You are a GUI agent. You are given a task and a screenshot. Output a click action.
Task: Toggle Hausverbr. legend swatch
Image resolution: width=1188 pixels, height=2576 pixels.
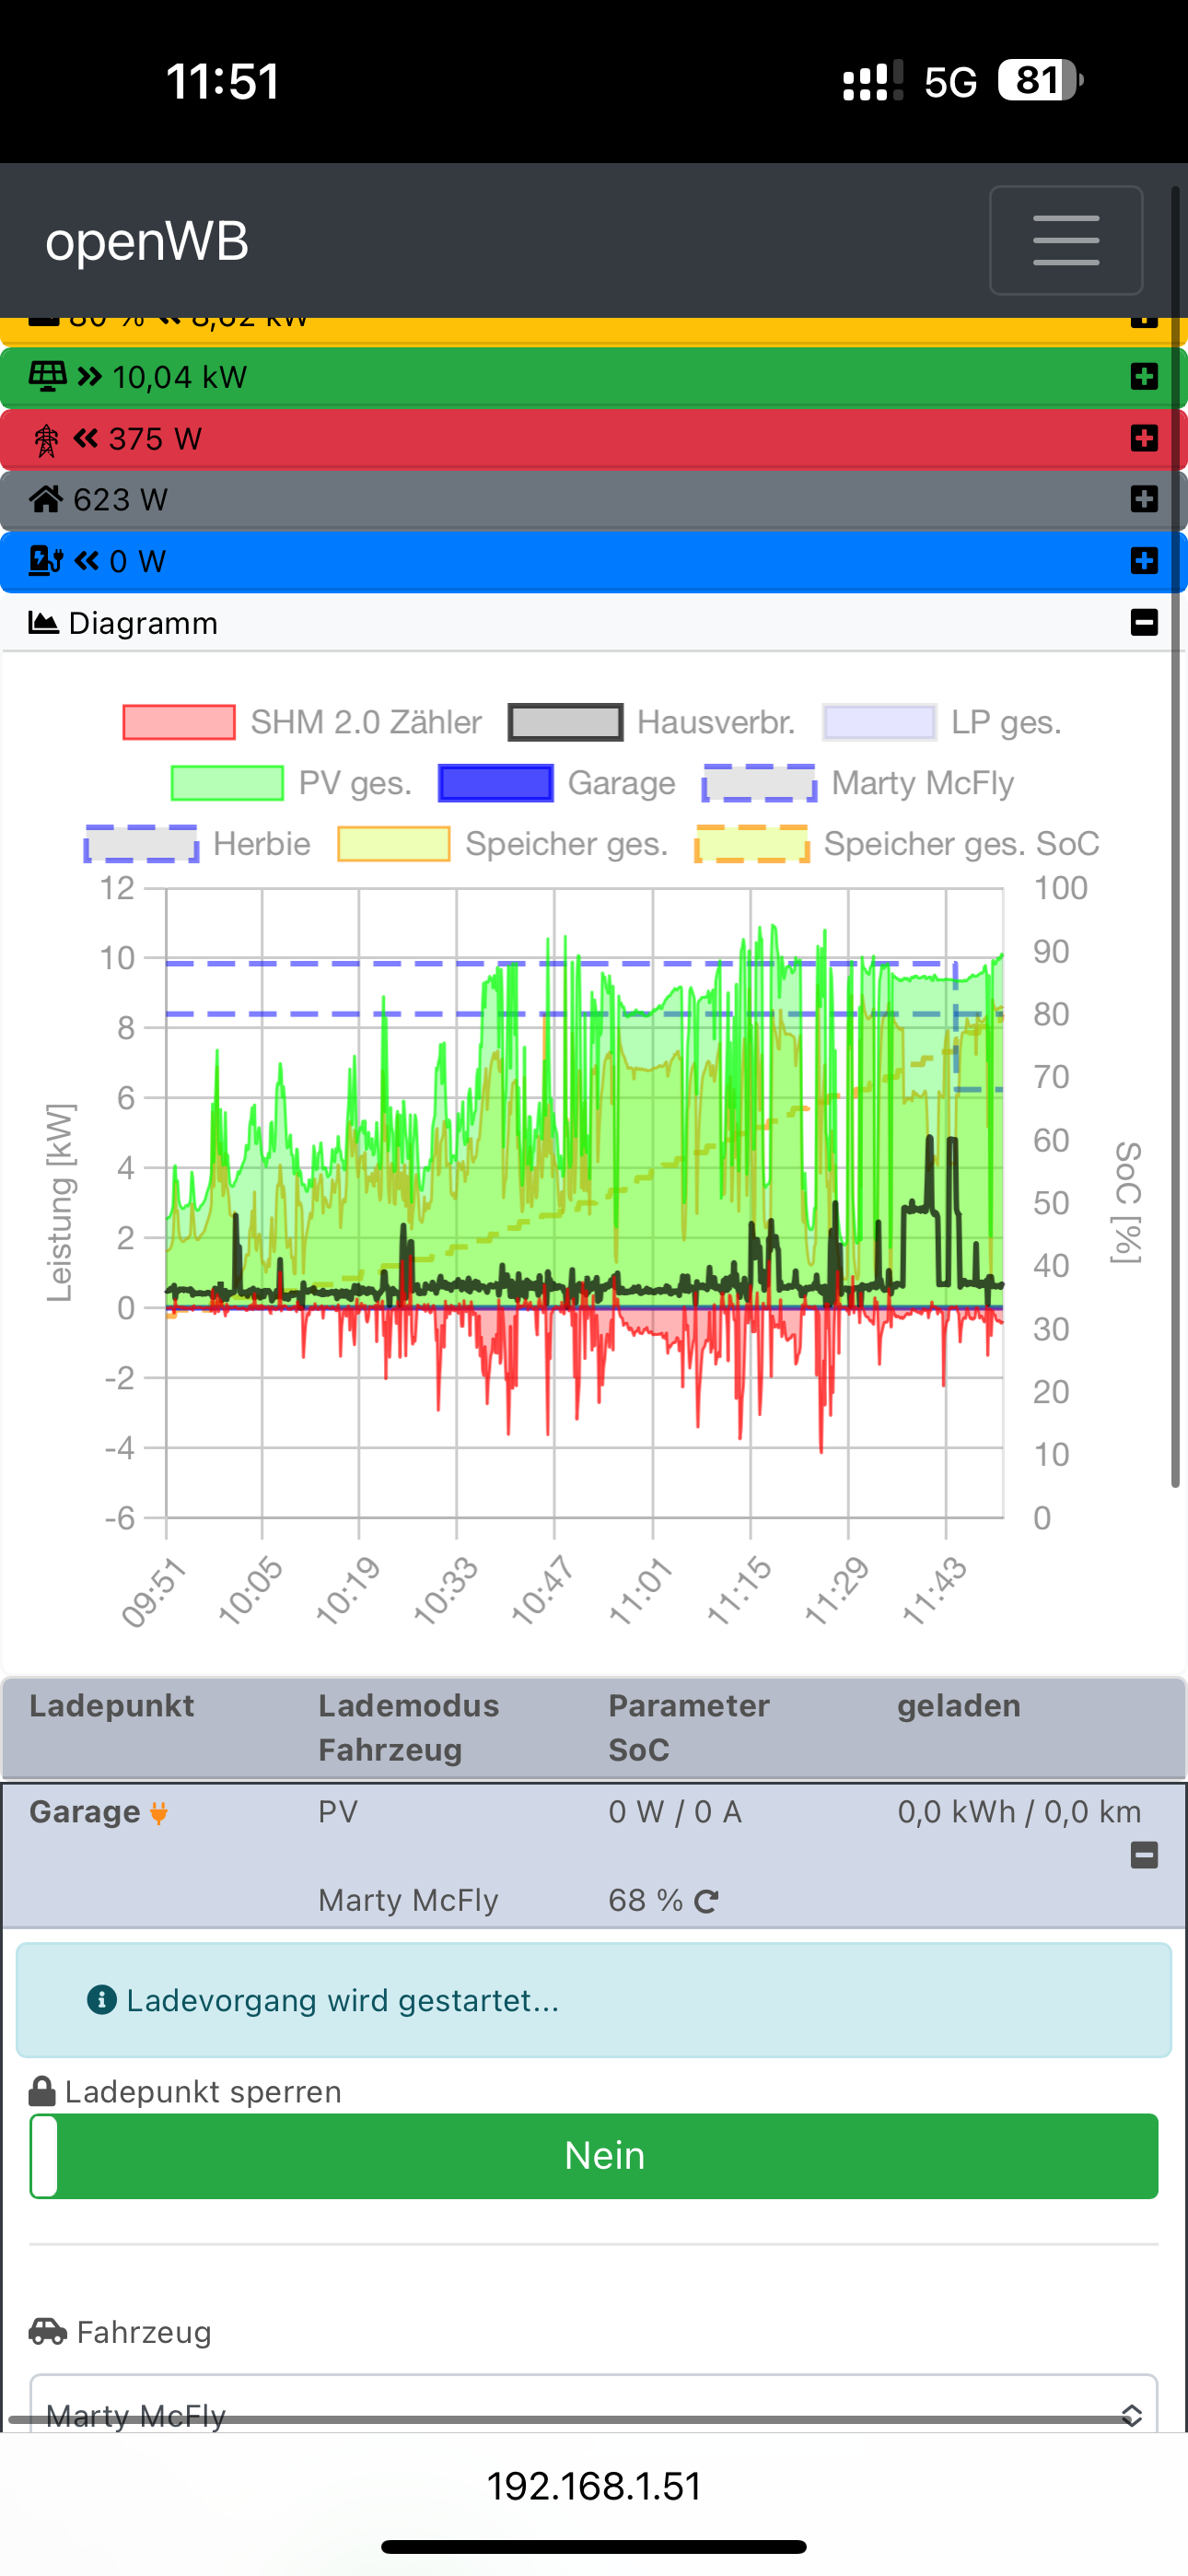(565, 722)
